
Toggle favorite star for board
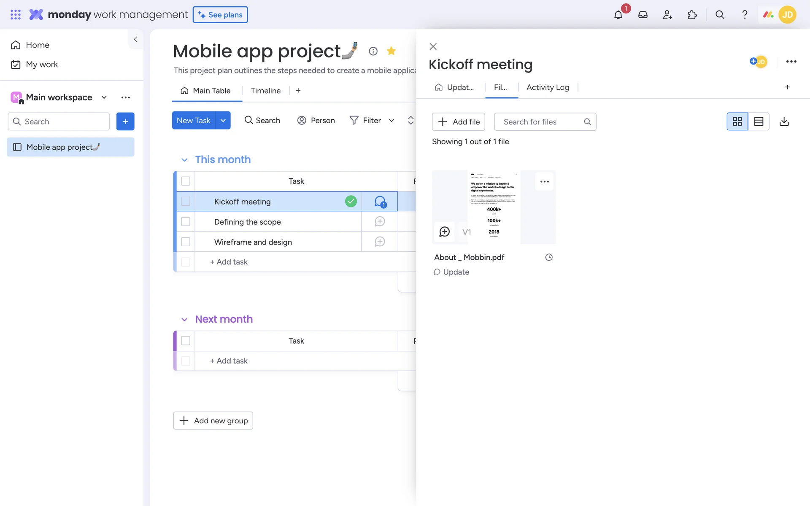click(391, 51)
